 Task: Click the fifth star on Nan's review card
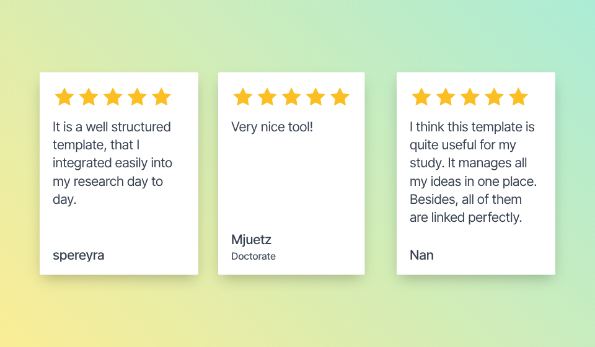(519, 97)
